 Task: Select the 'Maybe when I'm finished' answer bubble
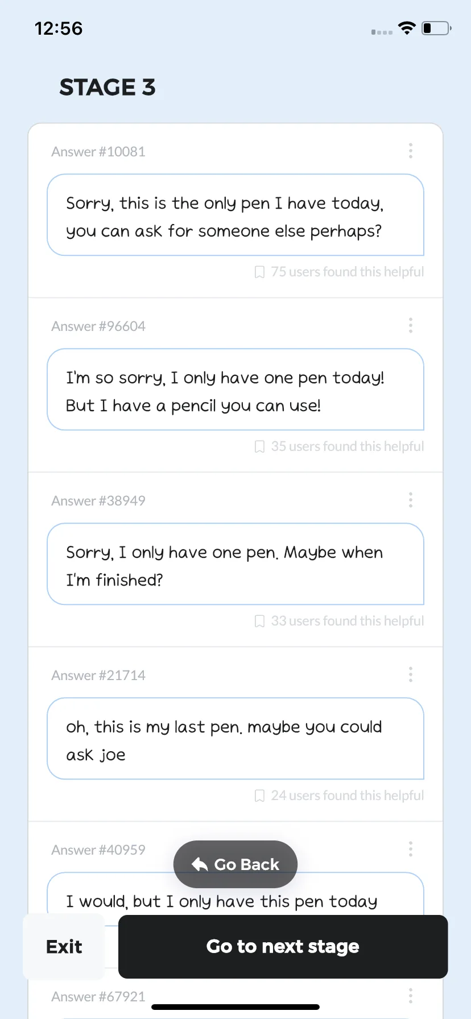235,564
